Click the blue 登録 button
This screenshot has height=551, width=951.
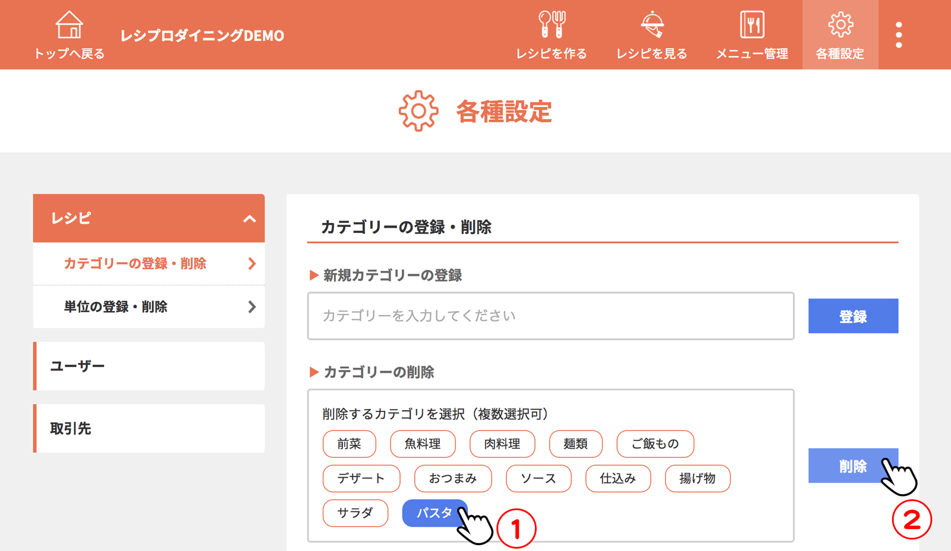pos(853,316)
